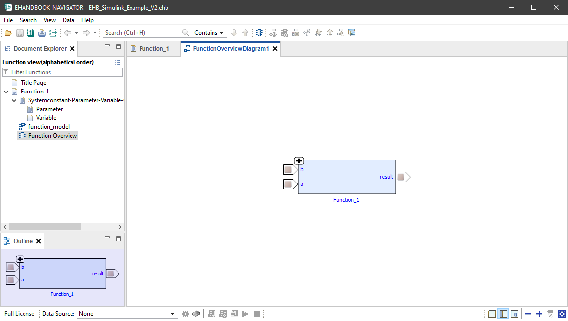This screenshot has height=321, width=568.
Task: Select the Title Page tree item
Action: click(x=33, y=83)
